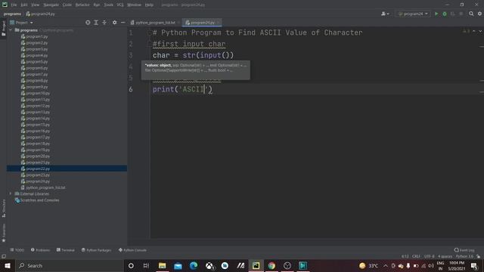Open the Python Console tool window
484x272 pixels.
[132, 250]
